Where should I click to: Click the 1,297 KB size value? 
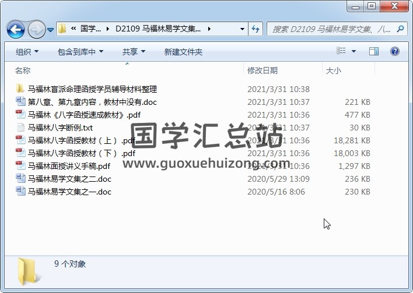coord(354,166)
